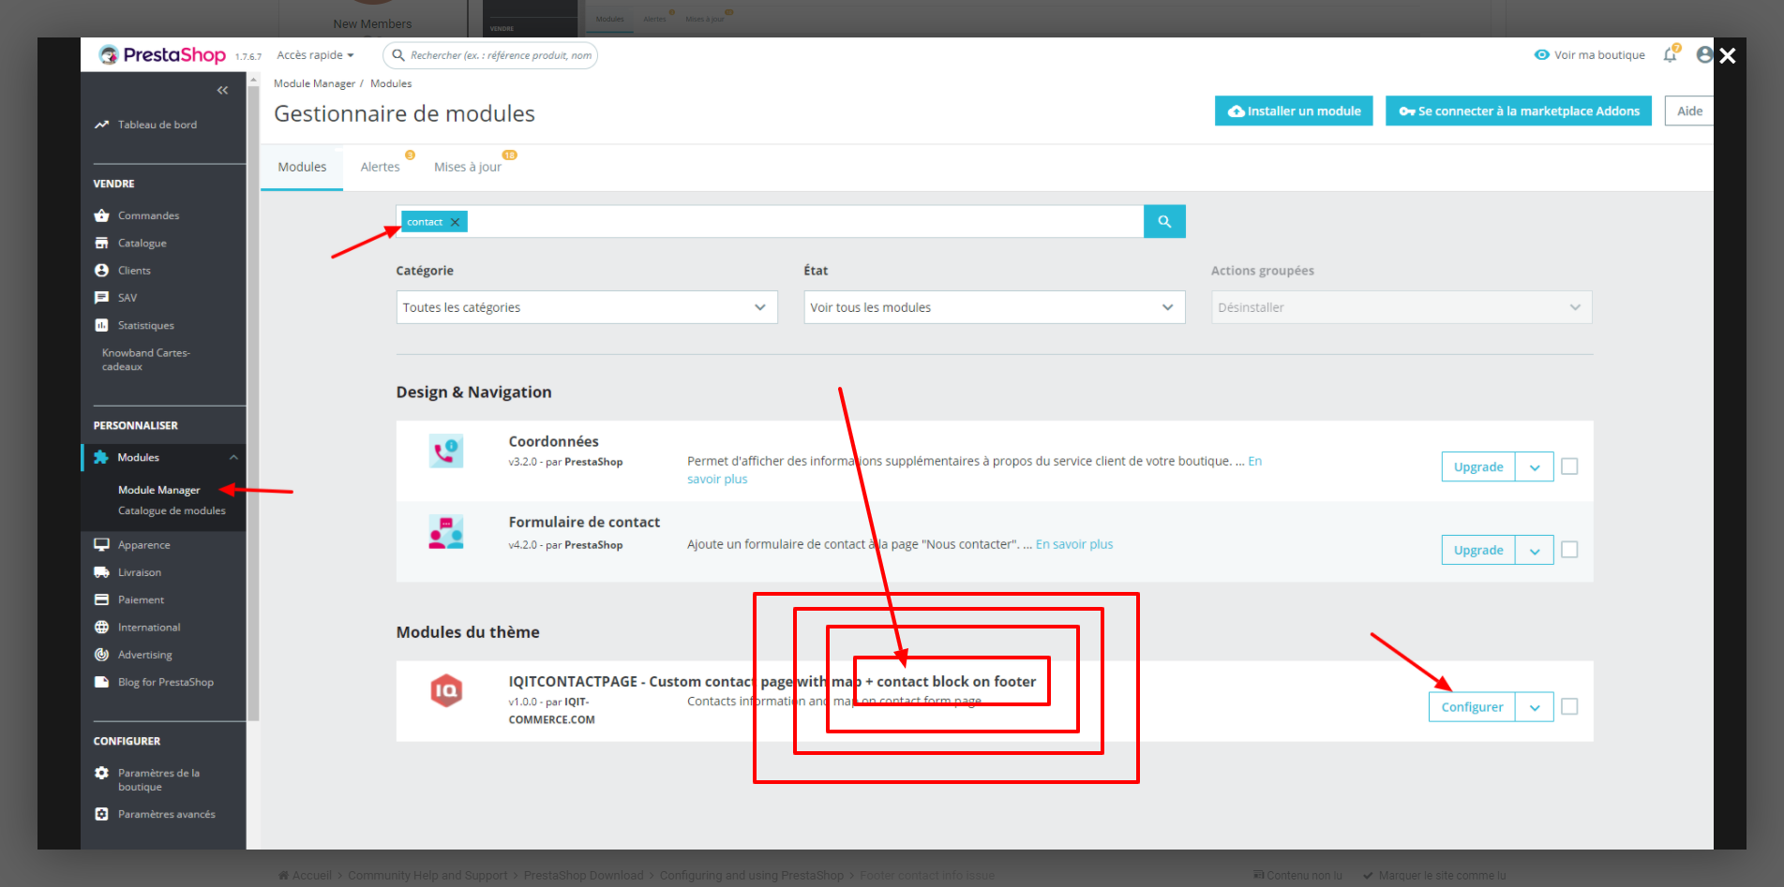Screen dimensions: 1784x887
Task: Open the Désinstaller bulk actions dropdown
Action: coord(1402,307)
